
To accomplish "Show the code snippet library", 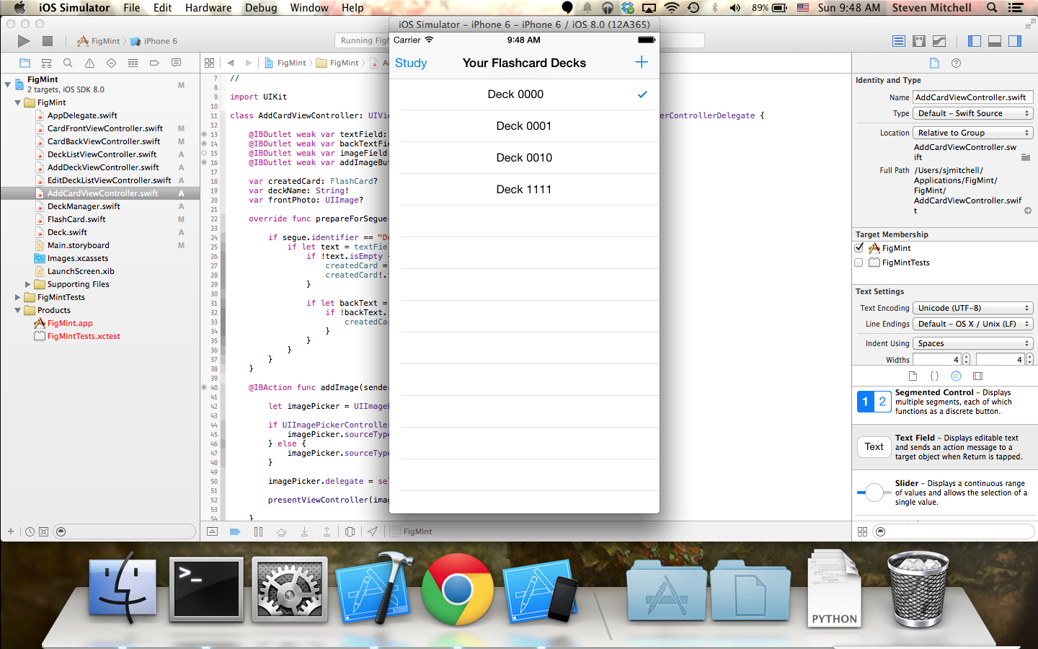I will tap(934, 376).
